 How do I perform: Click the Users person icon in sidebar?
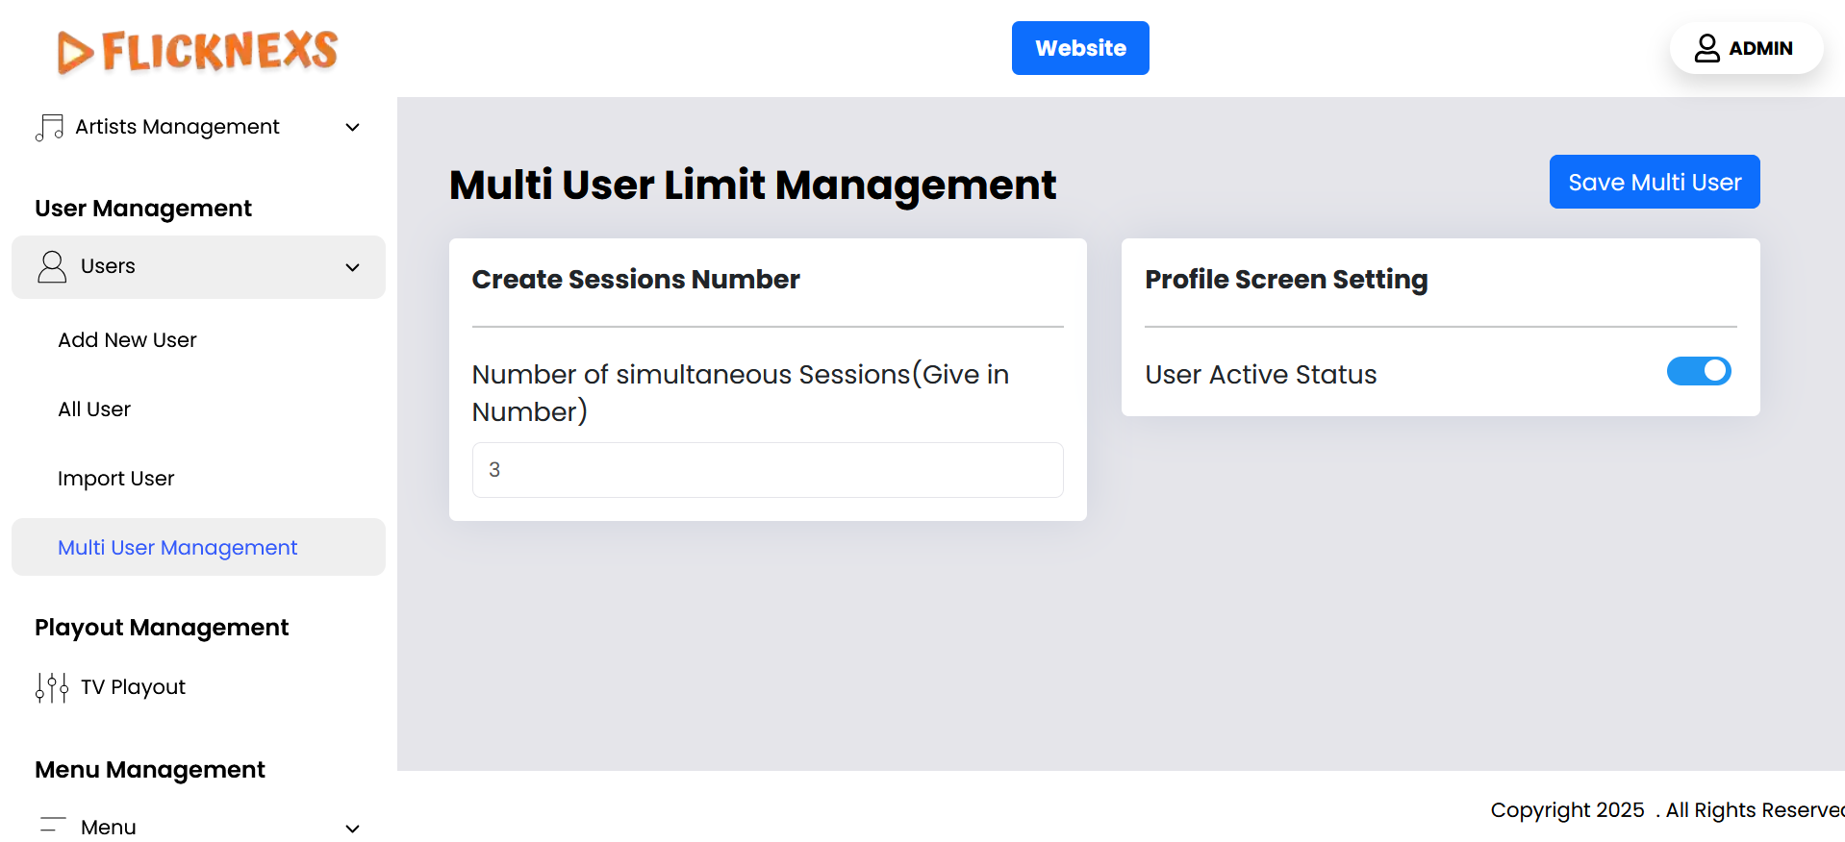[x=52, y=266]
